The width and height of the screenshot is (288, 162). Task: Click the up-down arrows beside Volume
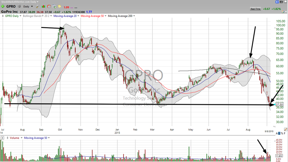7,138
